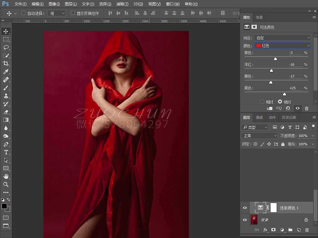The height and width of the screenshot is (238, 318).
Task: Open layer styles with the fx icon
Action: (265, 230)
